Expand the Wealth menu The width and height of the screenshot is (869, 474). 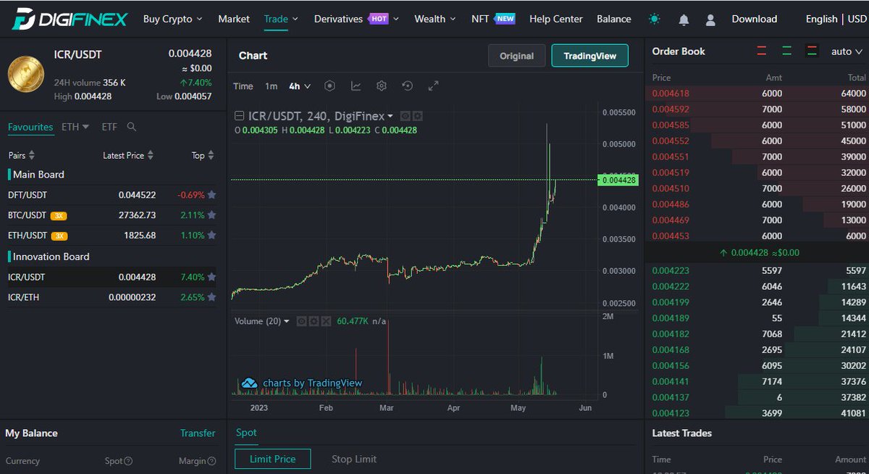pyautogui.click(x=435, y=19)
